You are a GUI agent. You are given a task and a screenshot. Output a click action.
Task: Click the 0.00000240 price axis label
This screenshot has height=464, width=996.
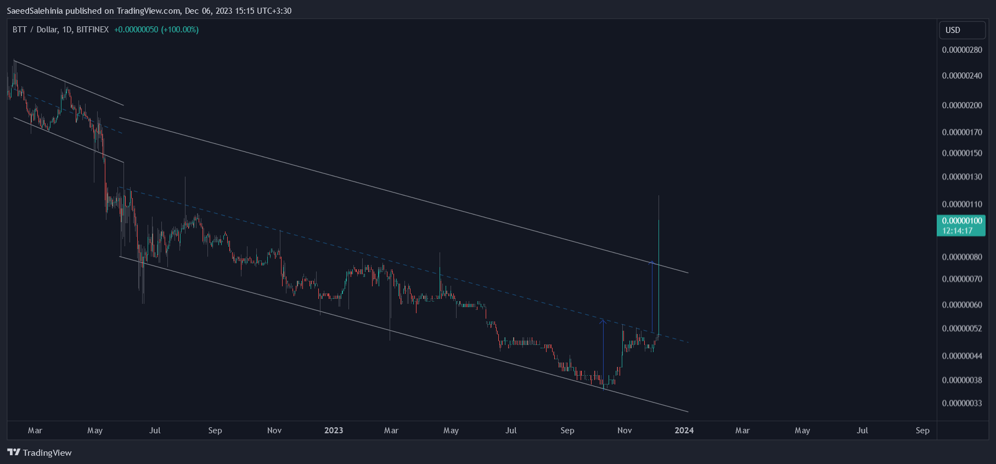962,76
